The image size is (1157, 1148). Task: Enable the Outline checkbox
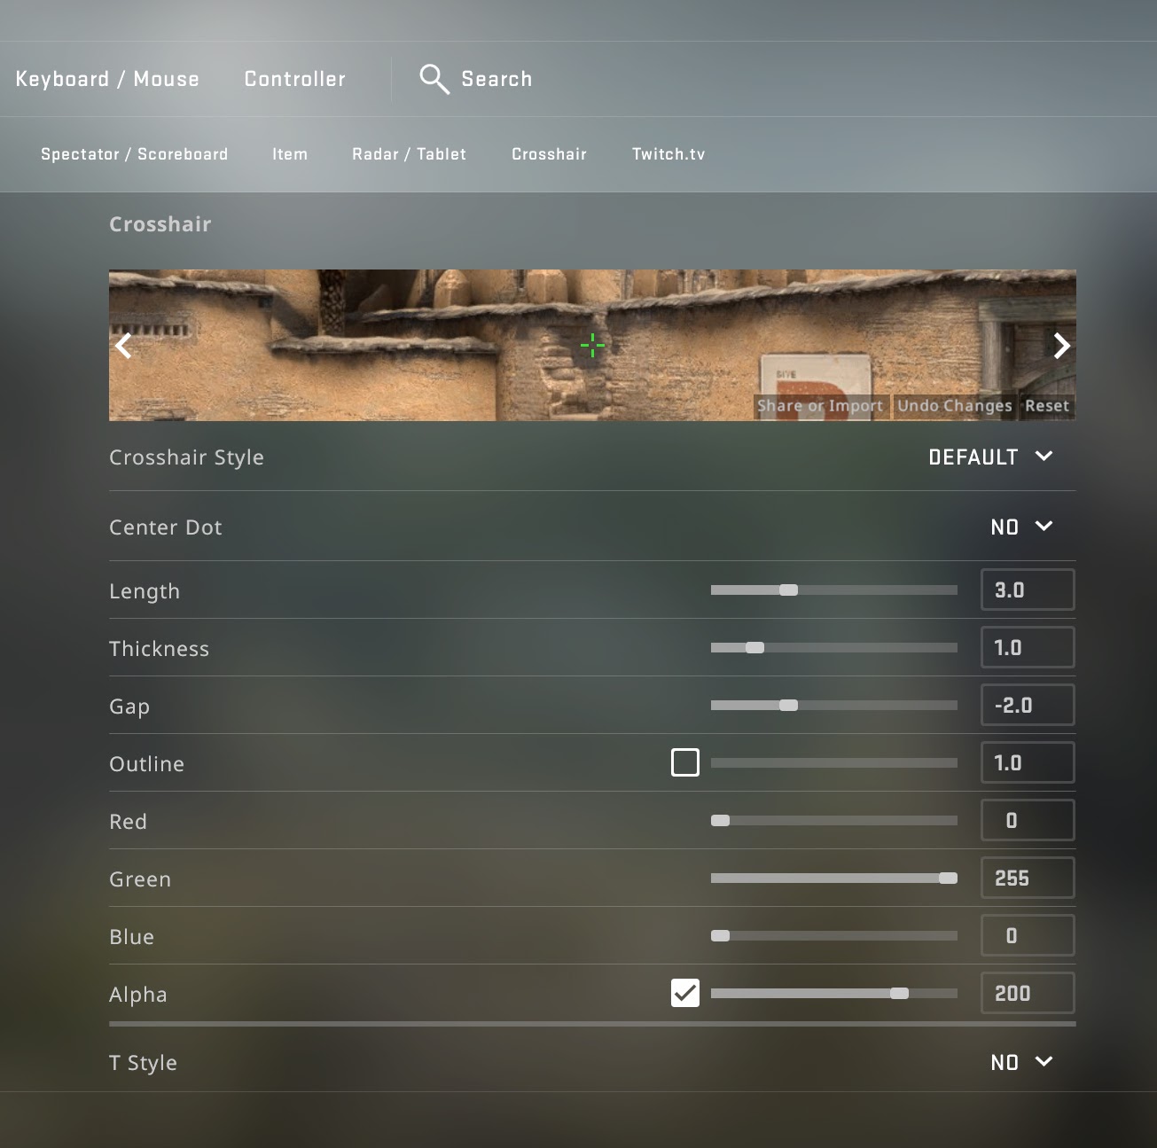pyautogui.click(x=685, y=762)
